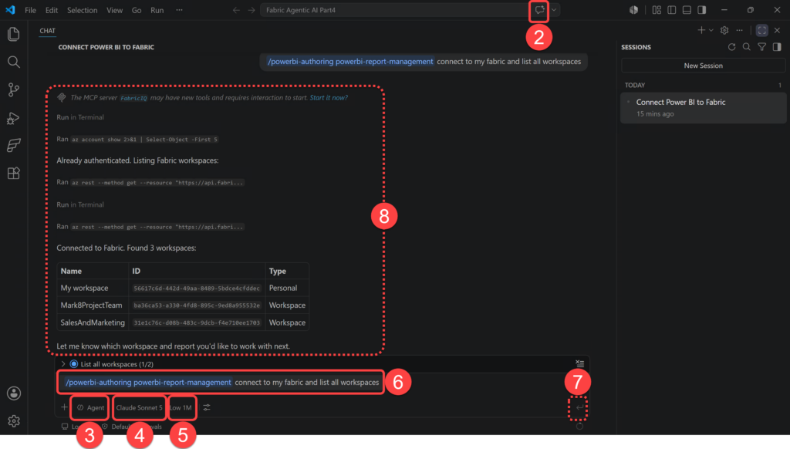
Task: Open the Explorer view in activity bar
Action: tap(14, 34)
